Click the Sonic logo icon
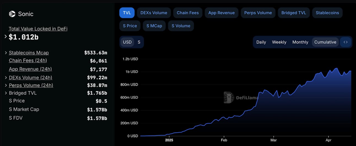The height and width of the screenshot is (146, 356). 12,14
